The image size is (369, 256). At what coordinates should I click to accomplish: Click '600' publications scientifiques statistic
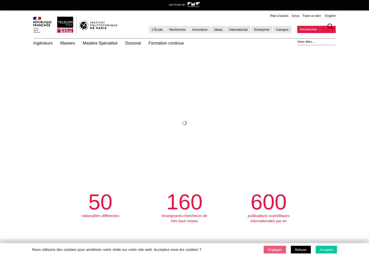[269, 202]
